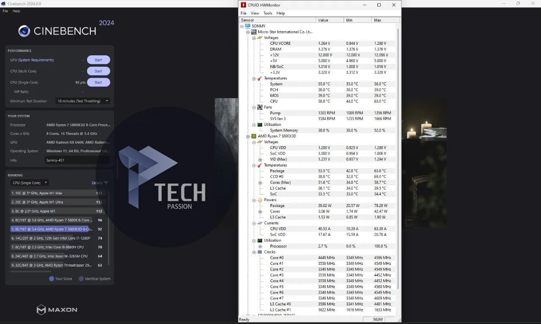Start the GPU benchmark

(x=98, y=60)
